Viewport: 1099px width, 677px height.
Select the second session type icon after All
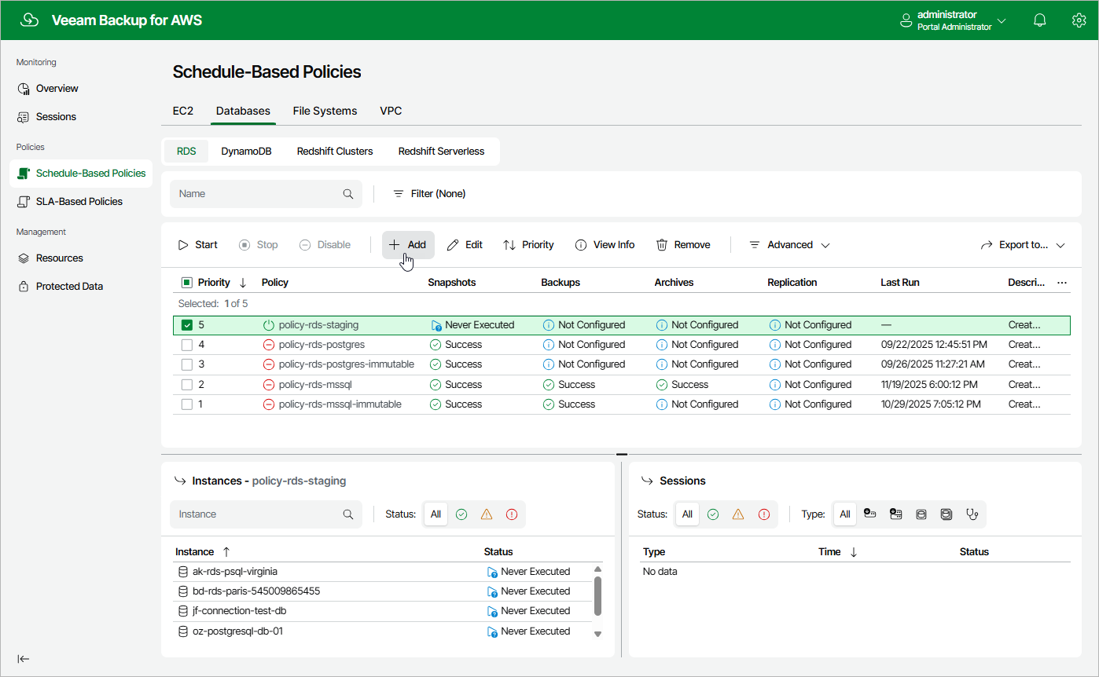tap(895, 514)
